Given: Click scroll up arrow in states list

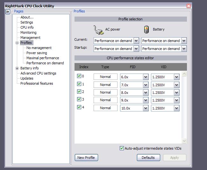Looking at the screenshot, I should pos(184,74).
